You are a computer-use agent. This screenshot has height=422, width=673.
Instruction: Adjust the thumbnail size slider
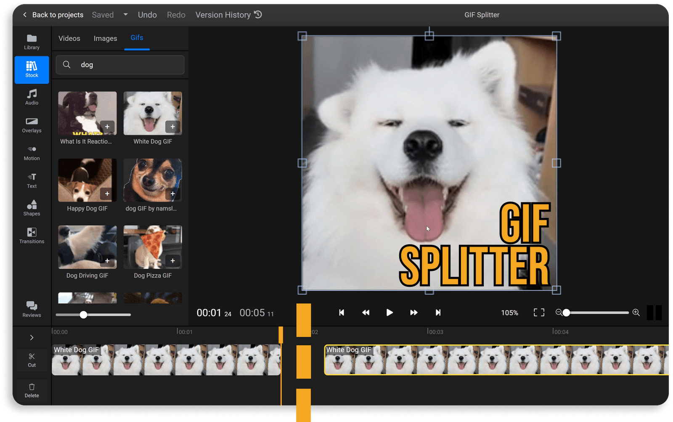click(x=83, y=314)
